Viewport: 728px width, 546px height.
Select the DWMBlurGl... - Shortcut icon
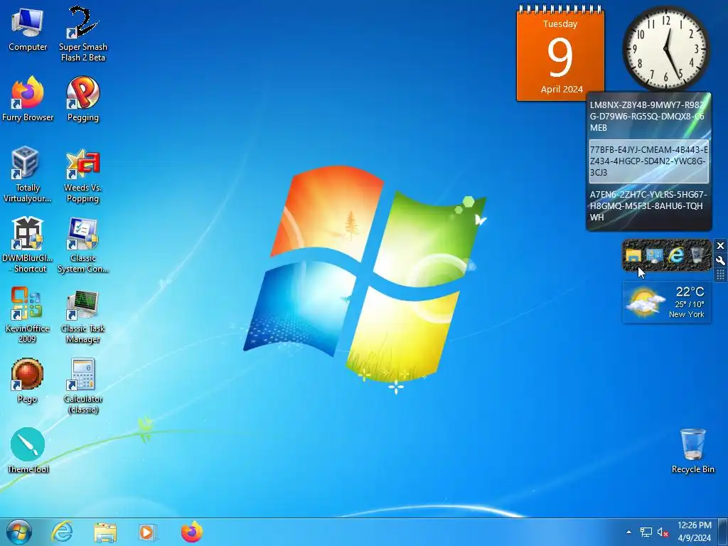[28, 245]
